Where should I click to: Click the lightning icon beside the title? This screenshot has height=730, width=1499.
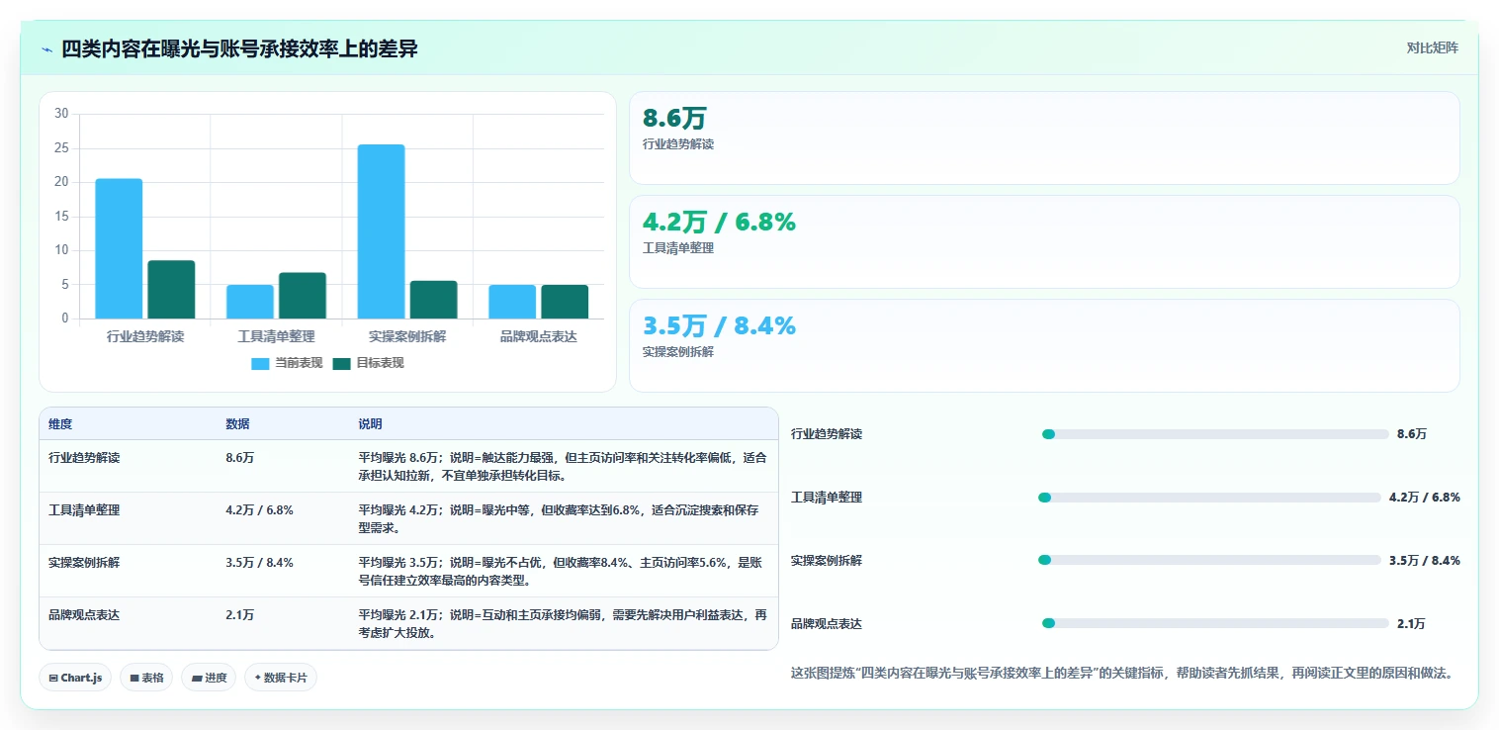point(46,49)
